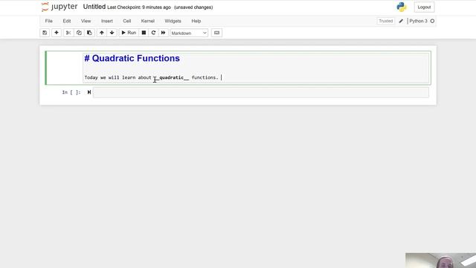Open the cell type dropdown showing Markdown
Viewport: 476px width, 268px height.
[189, 33]
